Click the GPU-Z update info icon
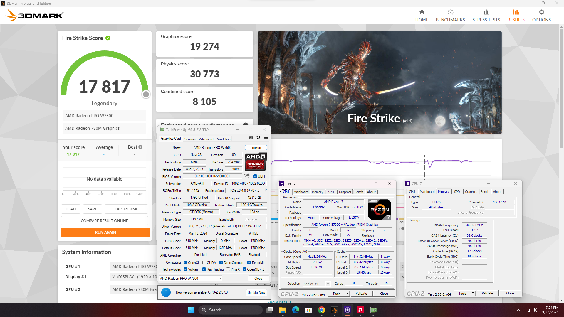This screenshot has height=317, width=564. pyautogui.click(x=166, y=292)
